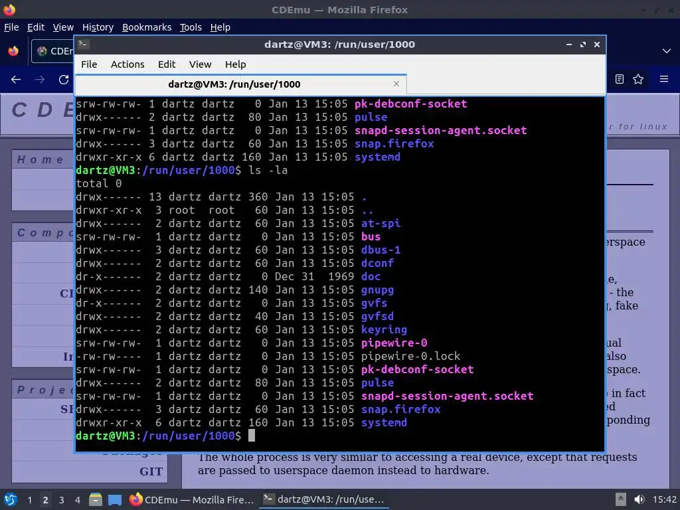Activate dartz@VM3 terminal taskbar entry

coord(323,499)
